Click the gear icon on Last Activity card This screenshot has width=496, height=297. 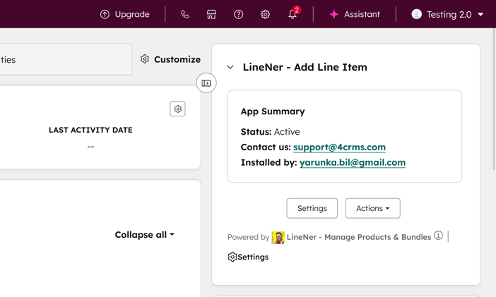177,109
